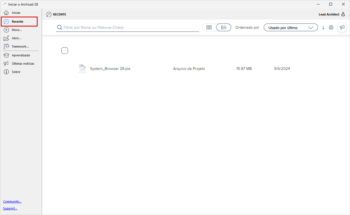Click the 9/6/2024 date cell

pos(282,69)
